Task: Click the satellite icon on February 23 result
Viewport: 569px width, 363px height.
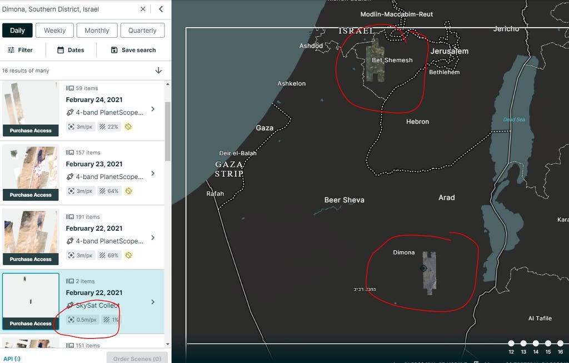Action: 69,177
